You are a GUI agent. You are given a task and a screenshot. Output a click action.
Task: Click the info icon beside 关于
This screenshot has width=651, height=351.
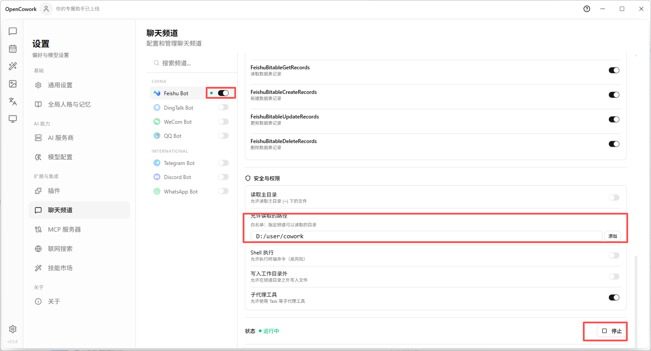[38, 301]
